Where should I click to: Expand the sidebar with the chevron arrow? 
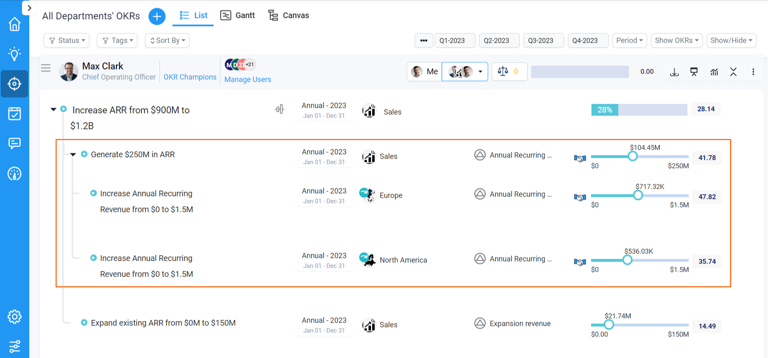[x=29, y=8]
